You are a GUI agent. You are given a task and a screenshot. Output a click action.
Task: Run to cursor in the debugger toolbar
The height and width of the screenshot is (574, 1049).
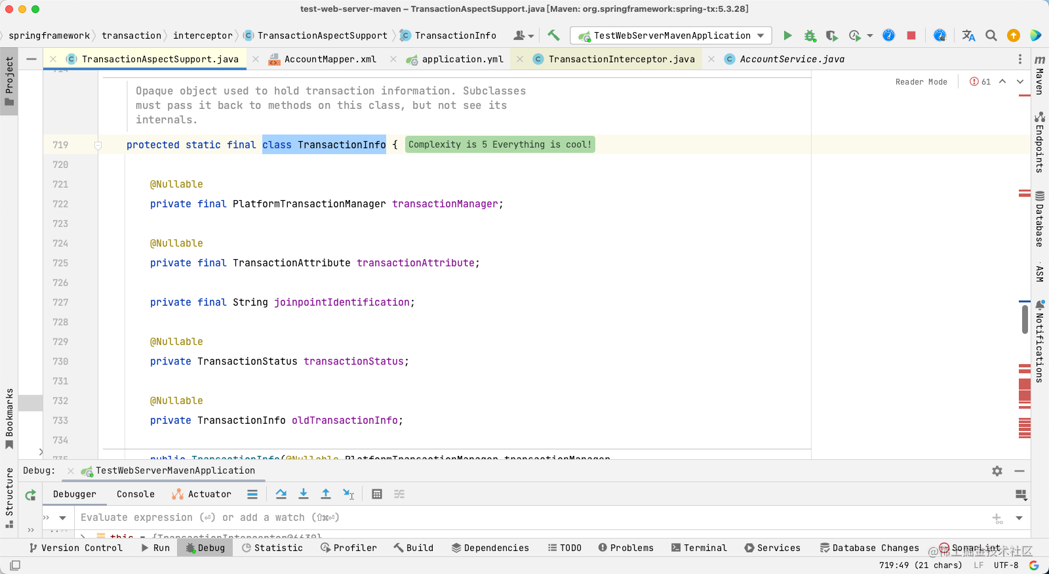(x=348, y=494)
